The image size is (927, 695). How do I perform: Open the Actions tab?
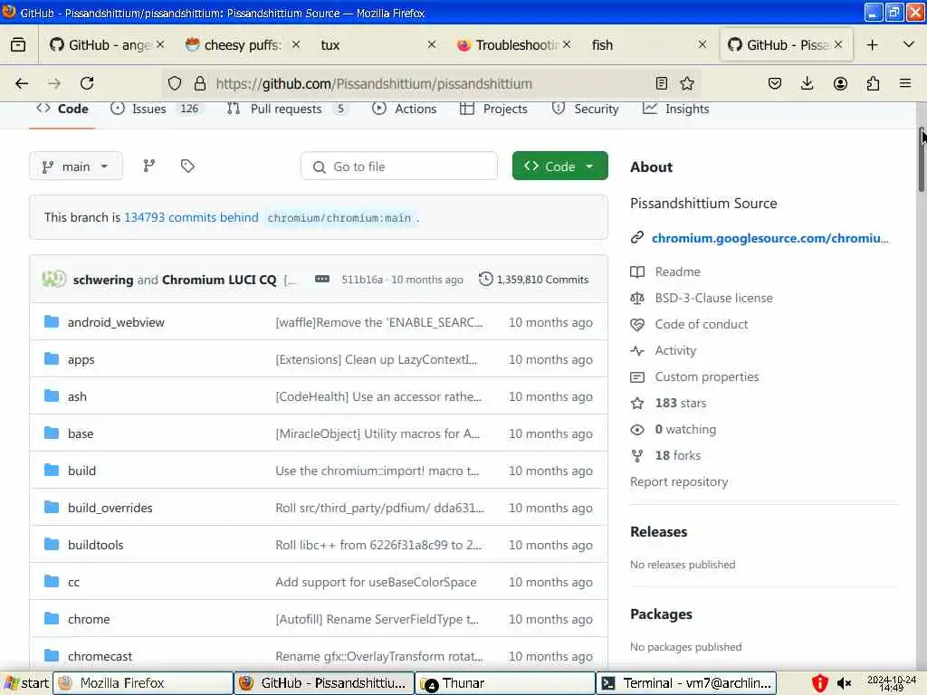point(405,109)
